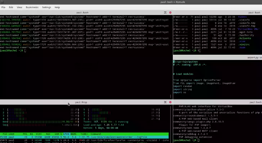Image resolution: width=262 pixels, height=143 pixels.
Task: Sort htop by the RES column header
Action: coord(48,134)
